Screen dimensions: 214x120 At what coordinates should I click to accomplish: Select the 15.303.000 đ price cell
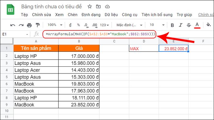pos(79,77)
